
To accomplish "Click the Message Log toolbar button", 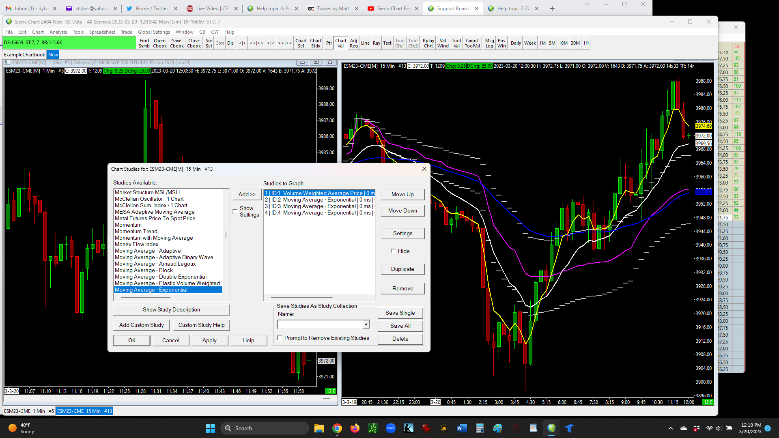I will click(x=489, y=43).
